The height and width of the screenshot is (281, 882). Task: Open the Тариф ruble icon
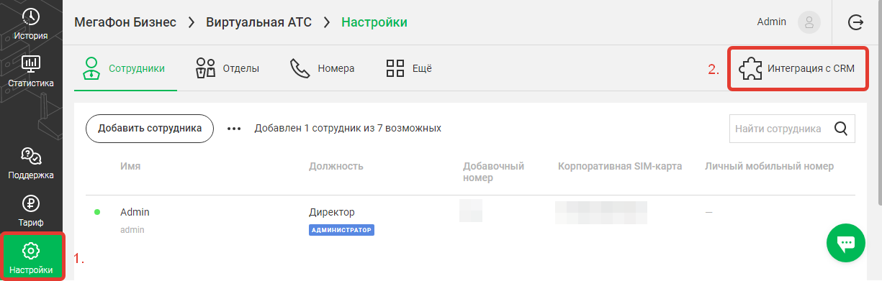tap(31, 204)
